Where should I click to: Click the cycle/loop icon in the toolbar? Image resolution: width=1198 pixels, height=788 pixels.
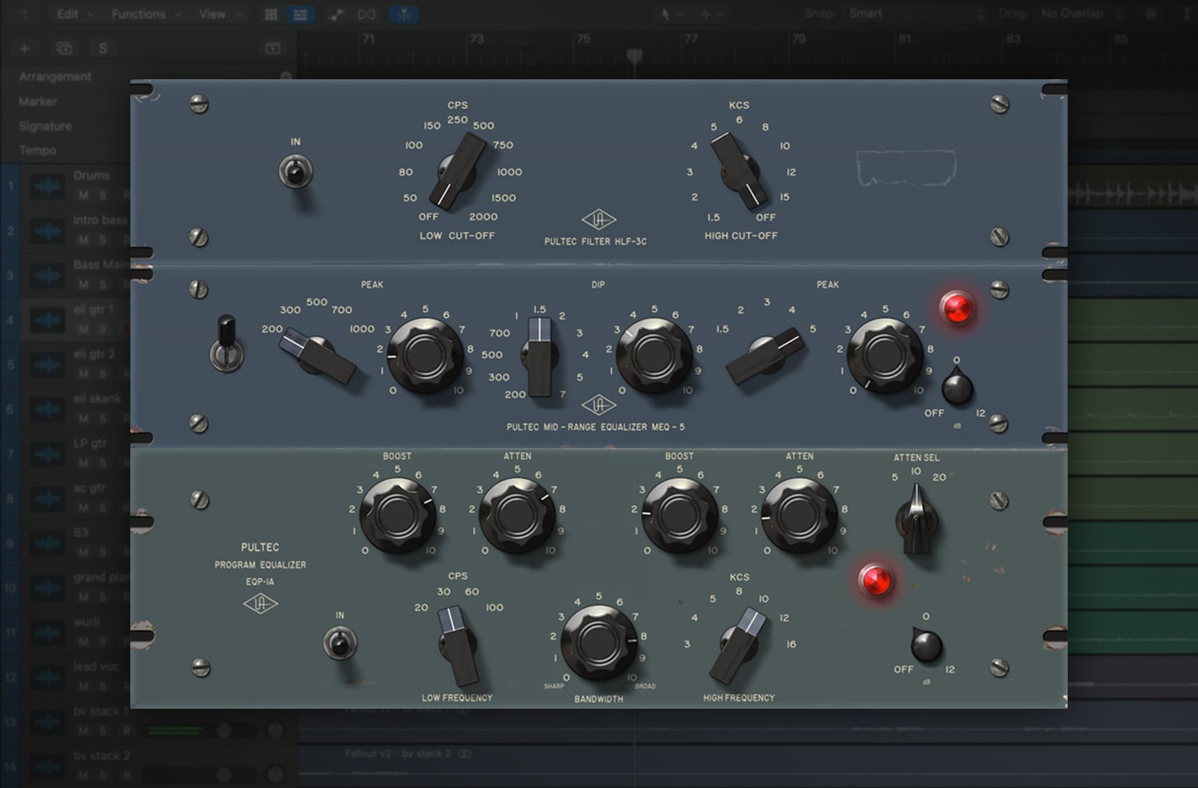tap(365, 13)
